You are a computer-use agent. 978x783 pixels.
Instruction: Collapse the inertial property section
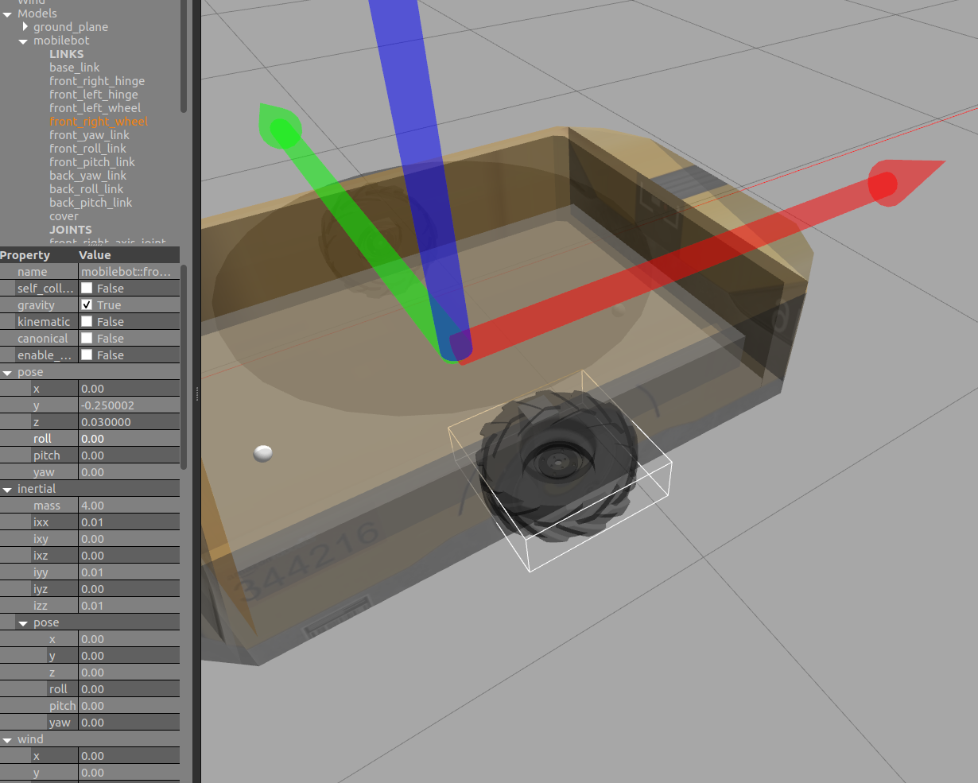pyautogui.click(x=7, y=489)
